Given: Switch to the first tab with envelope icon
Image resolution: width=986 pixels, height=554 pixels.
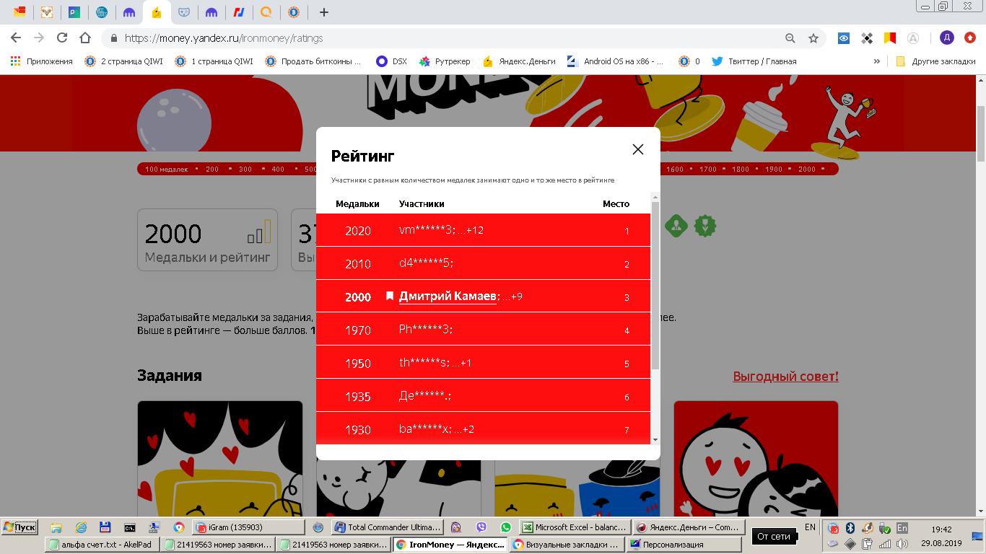Looking at the screenshot, I should tap(19, 12).
